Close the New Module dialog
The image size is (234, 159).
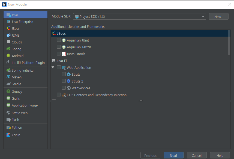[x=230, y=4]
